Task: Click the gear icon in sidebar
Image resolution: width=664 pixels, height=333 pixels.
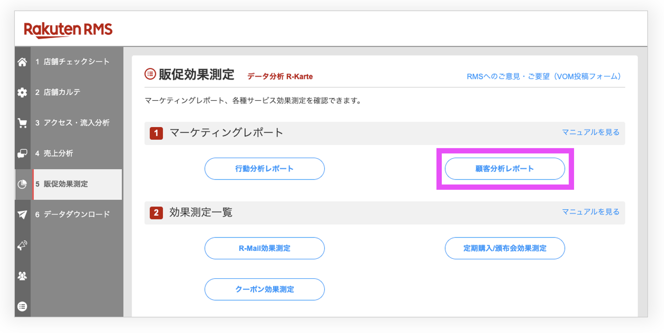Action: pos(22,93)
